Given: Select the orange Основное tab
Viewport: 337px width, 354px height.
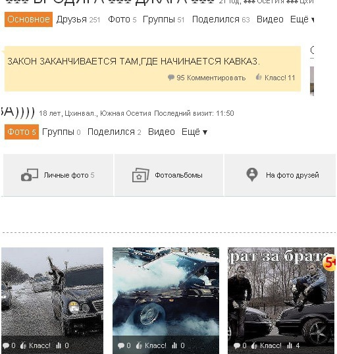Looking at the screenshot, I should click(x=28, y=20).
